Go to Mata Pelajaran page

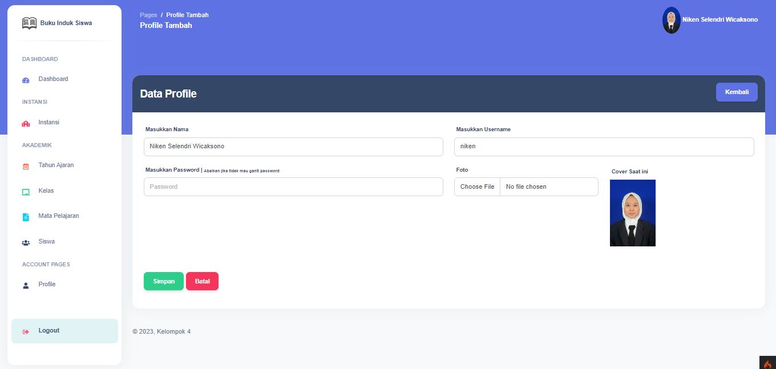point(58,216)
